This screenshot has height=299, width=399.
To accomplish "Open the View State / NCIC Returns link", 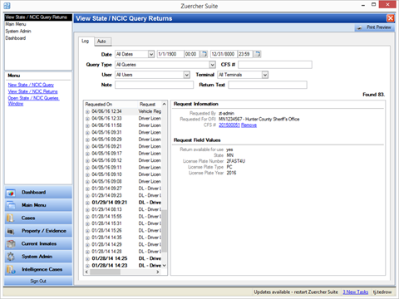I will [32, 91].
